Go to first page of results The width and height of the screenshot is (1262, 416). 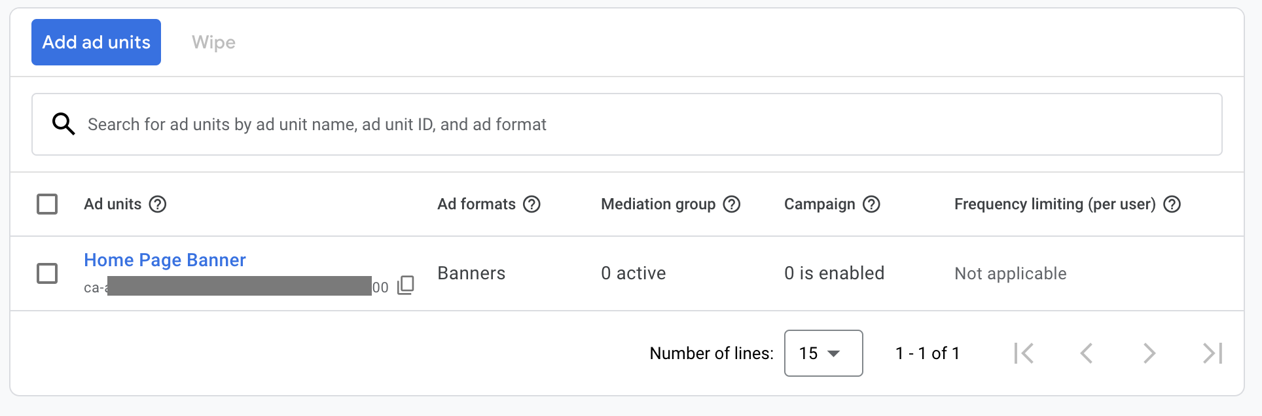pyautogui.click(x=1024, y=353)
